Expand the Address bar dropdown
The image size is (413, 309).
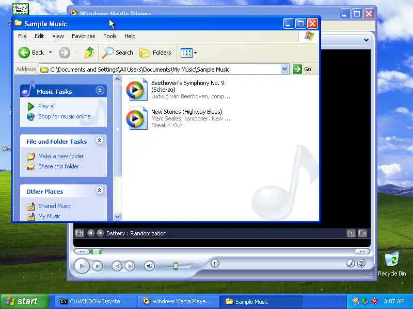tap(284, 69)
